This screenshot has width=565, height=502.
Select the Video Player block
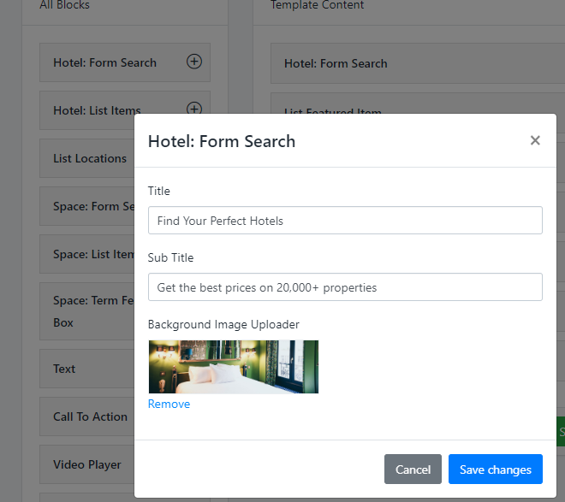click(x=87, y=464)
